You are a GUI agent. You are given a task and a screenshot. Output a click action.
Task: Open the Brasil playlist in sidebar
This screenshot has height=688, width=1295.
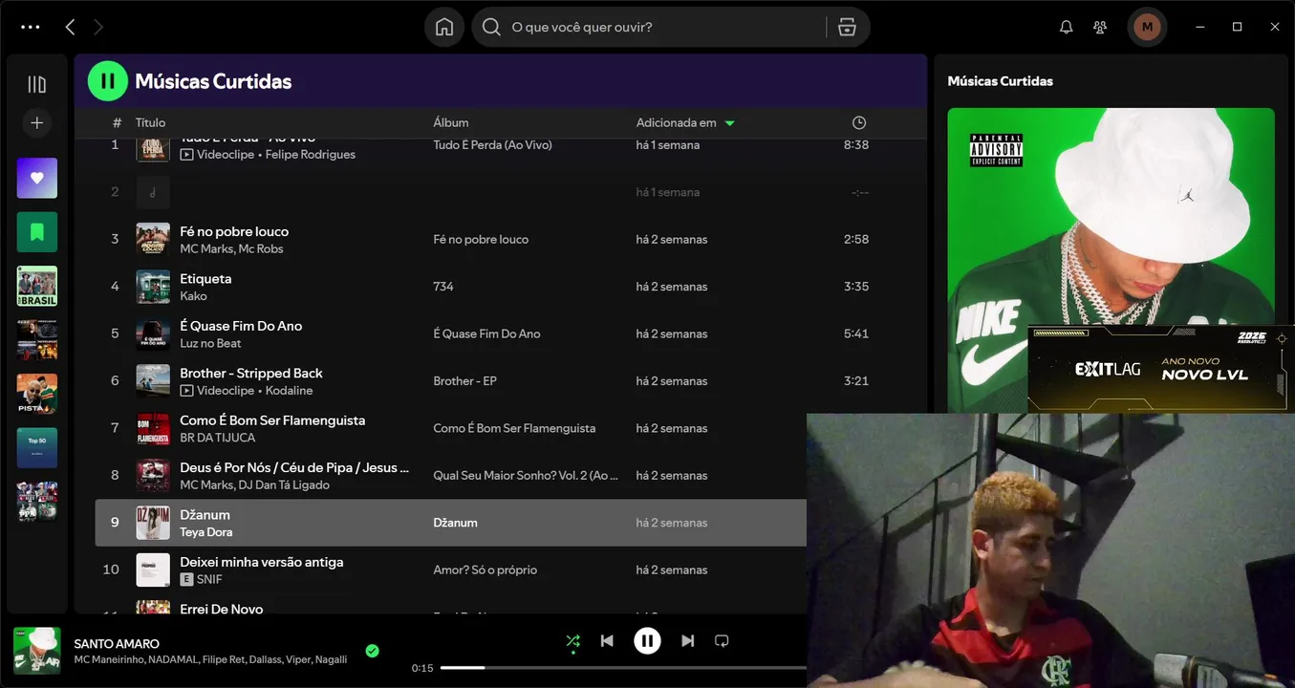37,286
